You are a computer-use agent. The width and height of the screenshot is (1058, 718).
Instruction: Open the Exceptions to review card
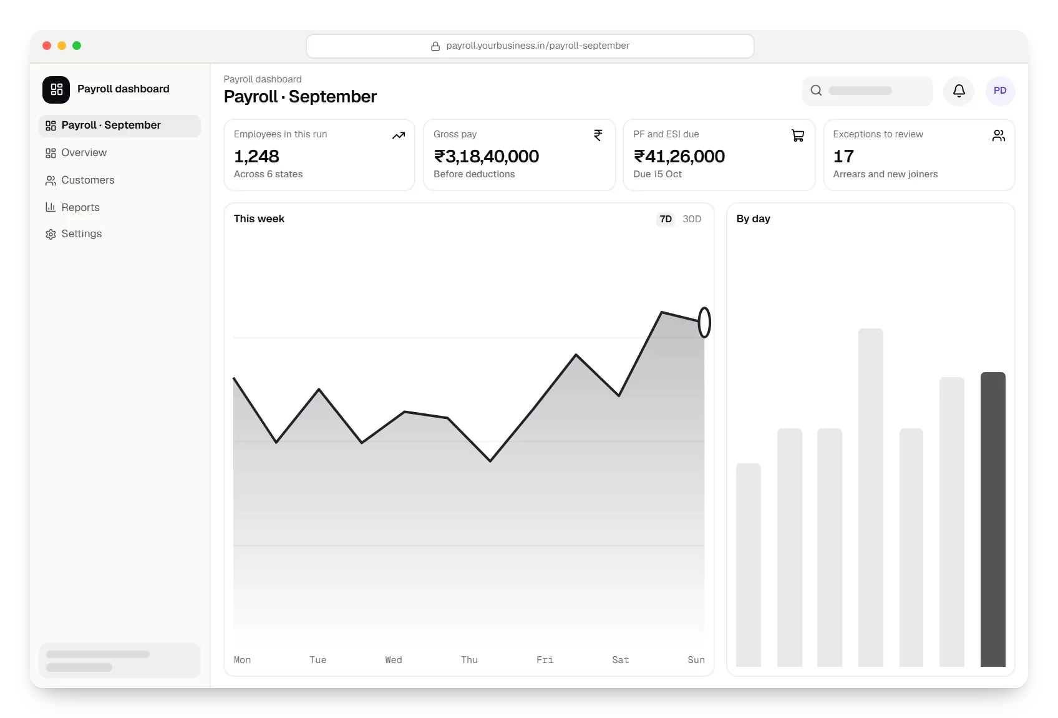click(919, 155)
